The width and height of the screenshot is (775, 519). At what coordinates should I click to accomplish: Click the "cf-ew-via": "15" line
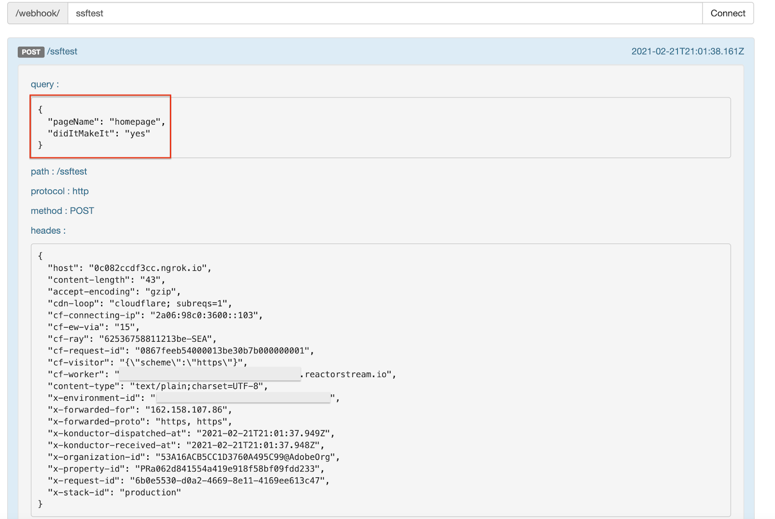click(x=93, y=327)
